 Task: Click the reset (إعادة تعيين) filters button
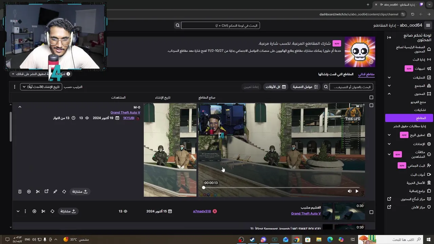[x=251, y=87]
